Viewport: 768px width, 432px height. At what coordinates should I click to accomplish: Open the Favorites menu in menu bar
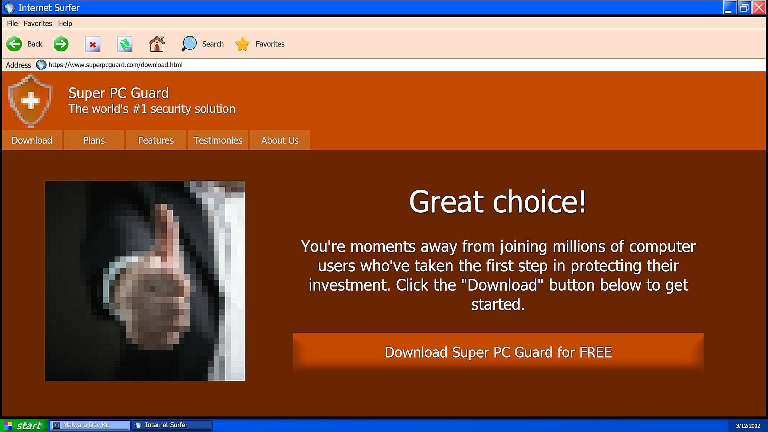coord(38,24)
